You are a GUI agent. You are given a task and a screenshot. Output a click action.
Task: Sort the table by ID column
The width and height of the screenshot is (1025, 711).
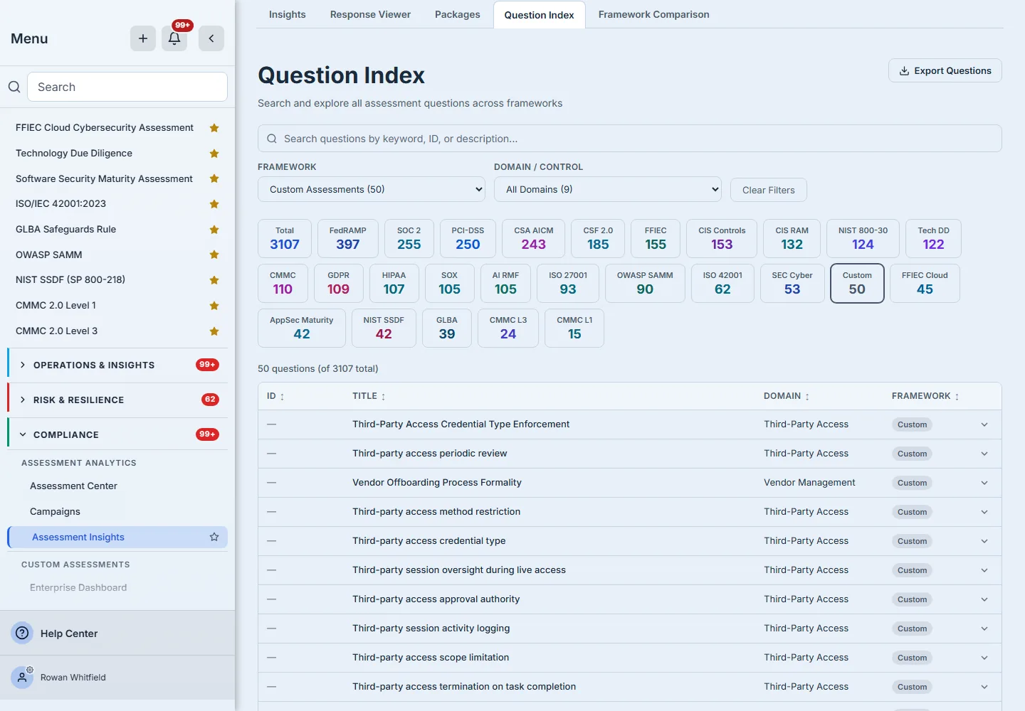point(275,396)
